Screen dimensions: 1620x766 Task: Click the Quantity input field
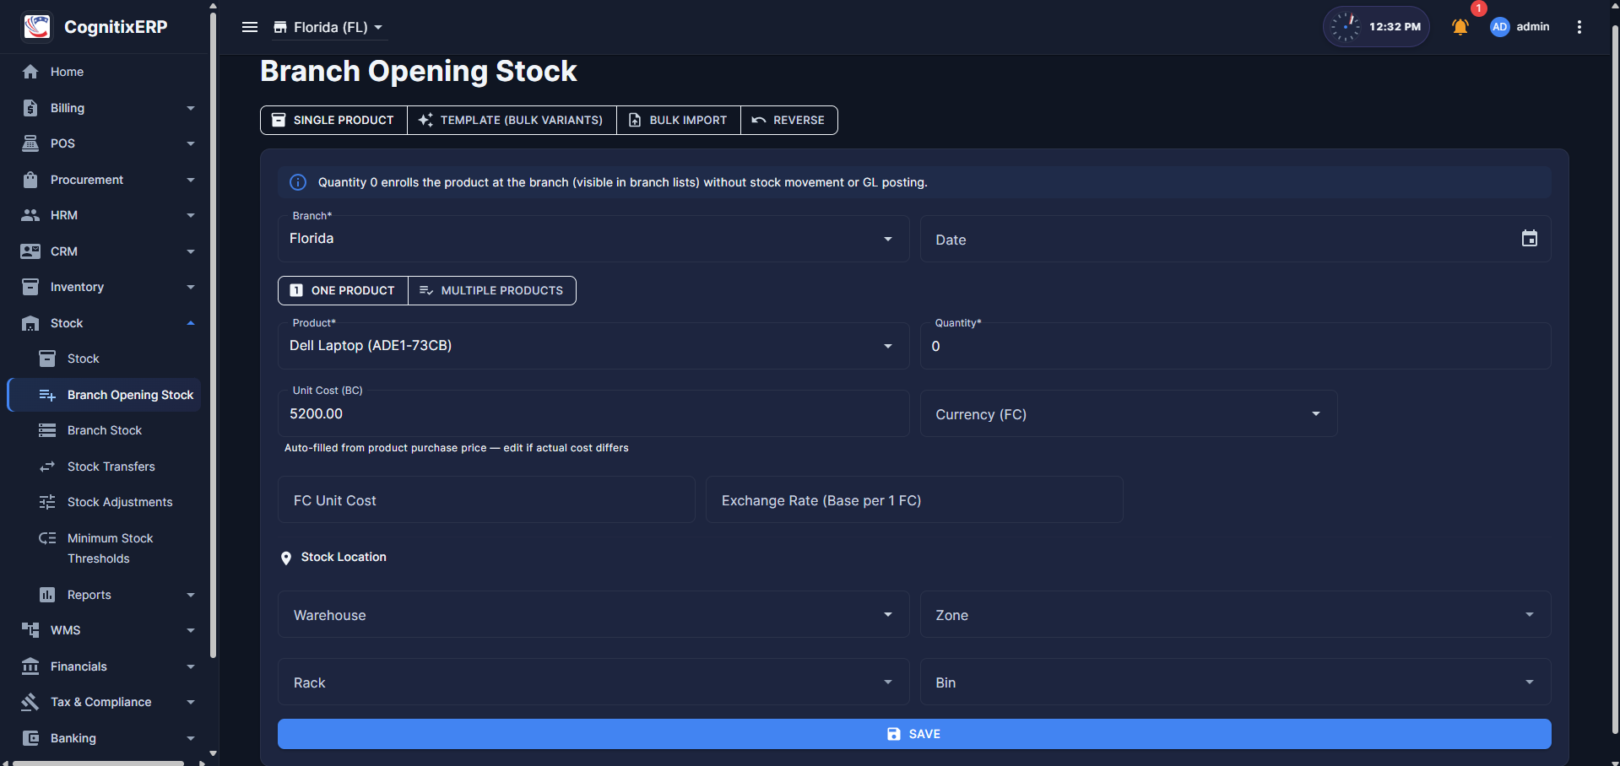coord(1235,346)
